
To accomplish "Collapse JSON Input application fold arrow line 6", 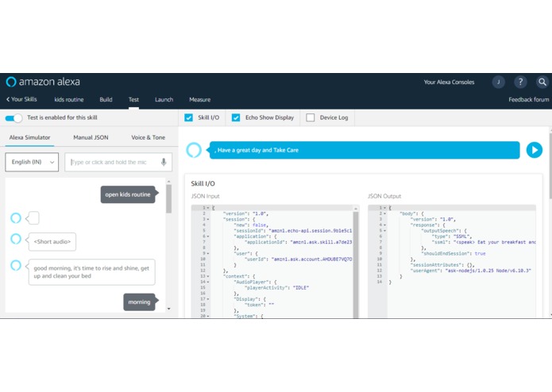I will [208, 236].
